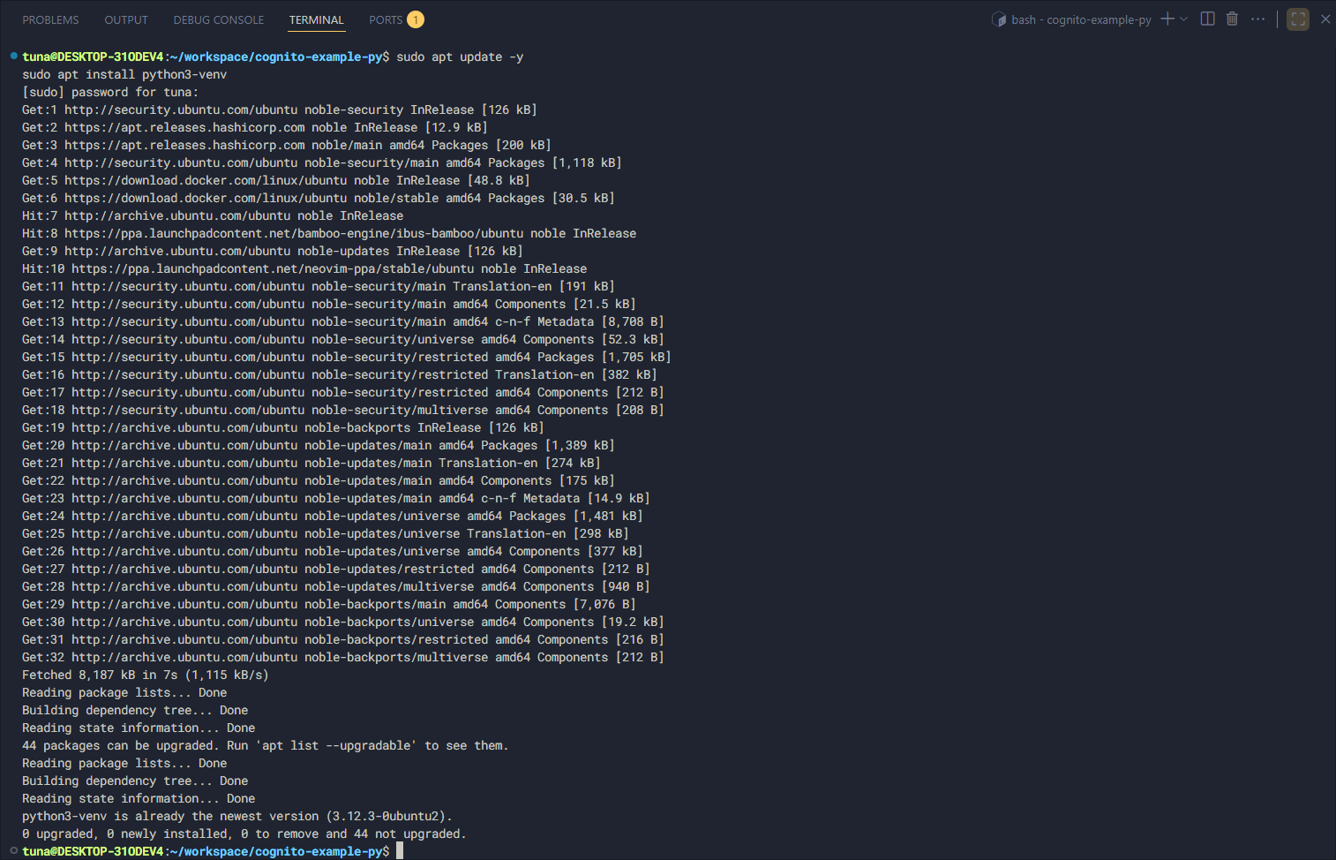This screenshot has height=860, width=1336.
Task: Open the terminal more actions ellipsis menu
Action: (x=1257, y=19)
